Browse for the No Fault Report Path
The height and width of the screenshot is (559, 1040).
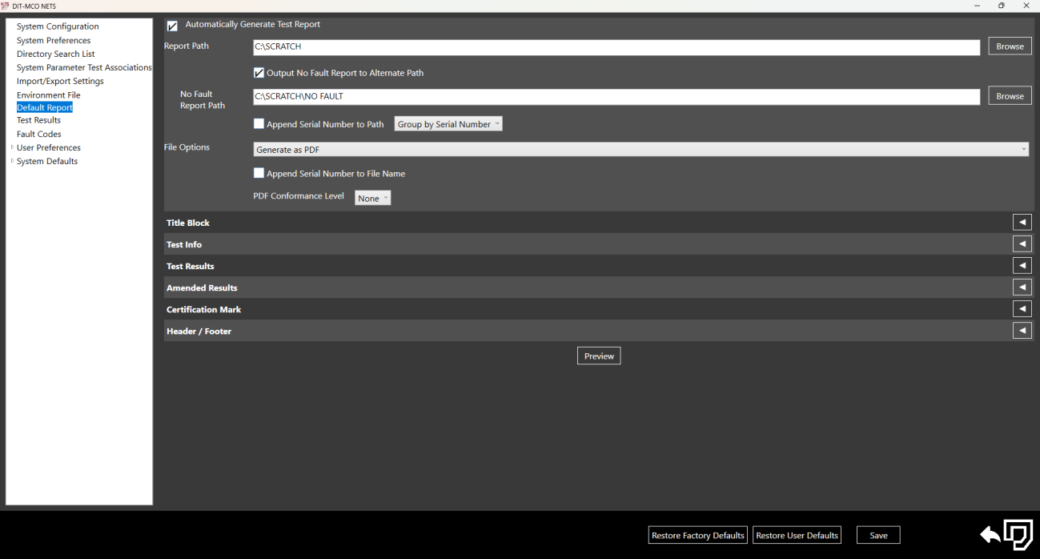pos(1010,96)
